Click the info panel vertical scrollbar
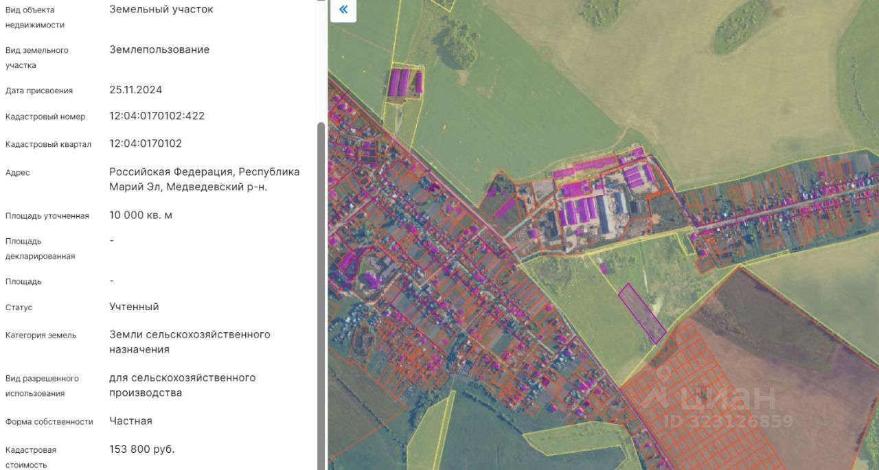 pos(321,295)
